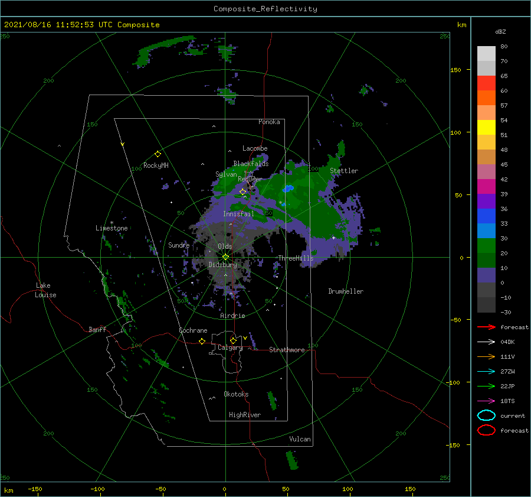Pick the bright green swatch below 30 dBZ
Screen dimensions: 531x497
(486, 245)
